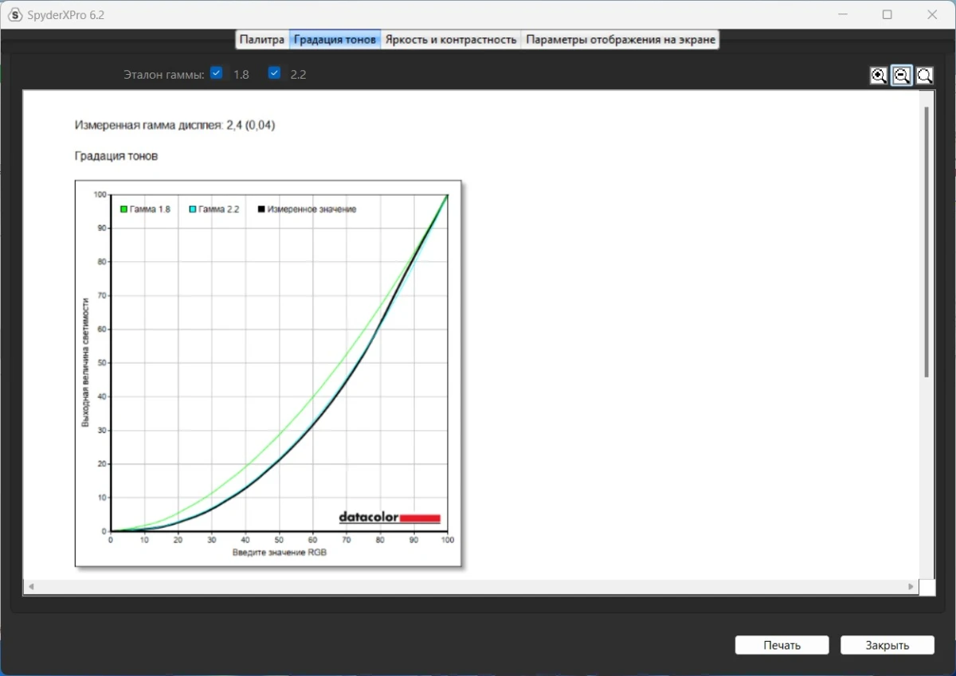The image size is (956, 676).
Task: Close the window with the title bar X
Action: pyautogui.click(x=931, y=14)
